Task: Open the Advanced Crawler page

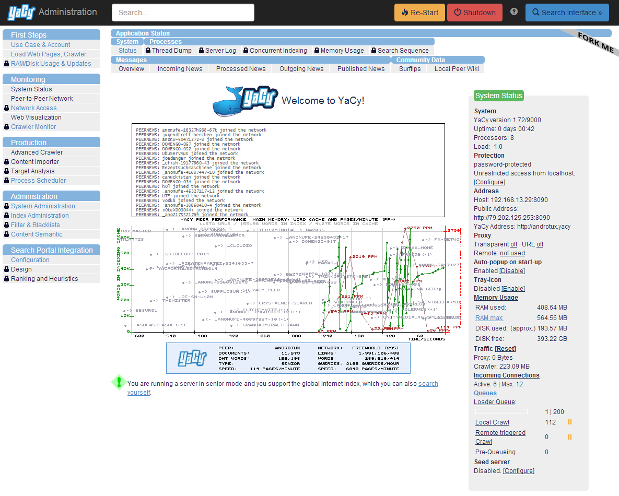Action: [x=37, y=152]
